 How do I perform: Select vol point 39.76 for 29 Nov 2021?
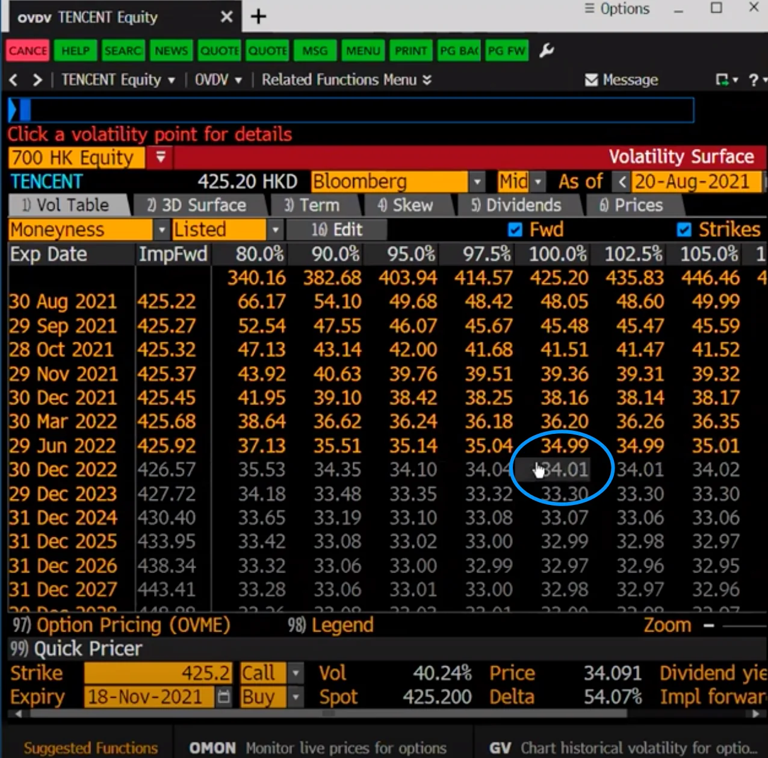pos(413,374)
